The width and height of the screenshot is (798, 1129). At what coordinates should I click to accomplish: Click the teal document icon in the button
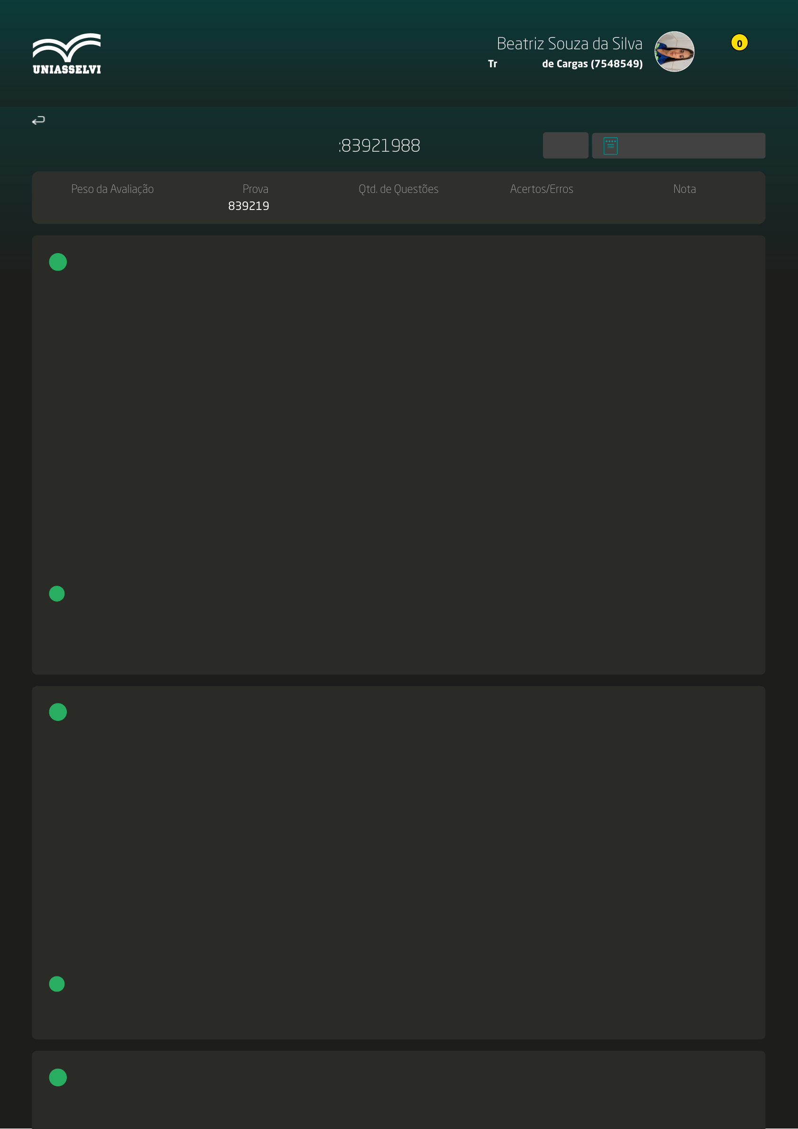click(610, 146)
